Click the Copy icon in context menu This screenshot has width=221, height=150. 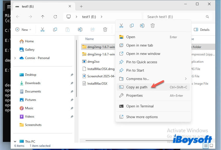[x=132, y=26]
